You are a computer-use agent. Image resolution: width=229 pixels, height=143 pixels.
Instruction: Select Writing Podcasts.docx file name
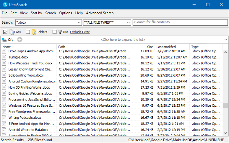pos(25,118)
